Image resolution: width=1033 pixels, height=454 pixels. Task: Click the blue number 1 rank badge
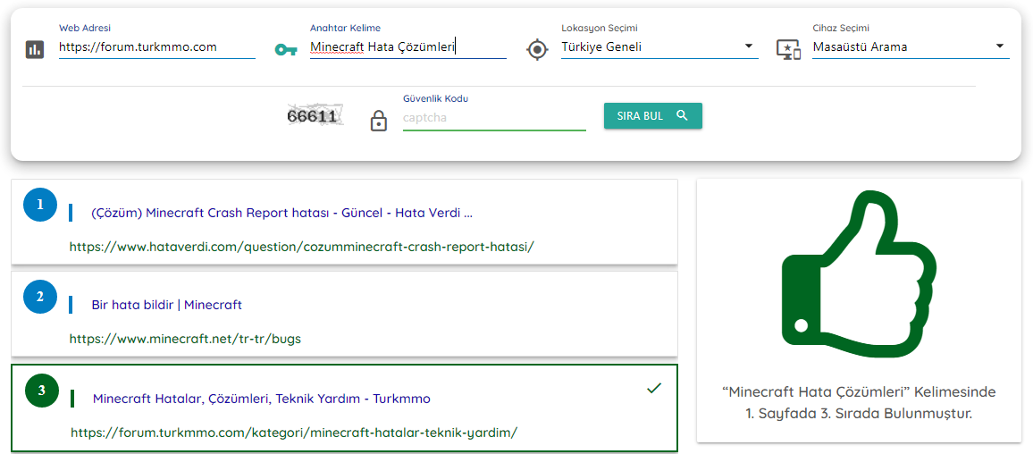(40, 205)
